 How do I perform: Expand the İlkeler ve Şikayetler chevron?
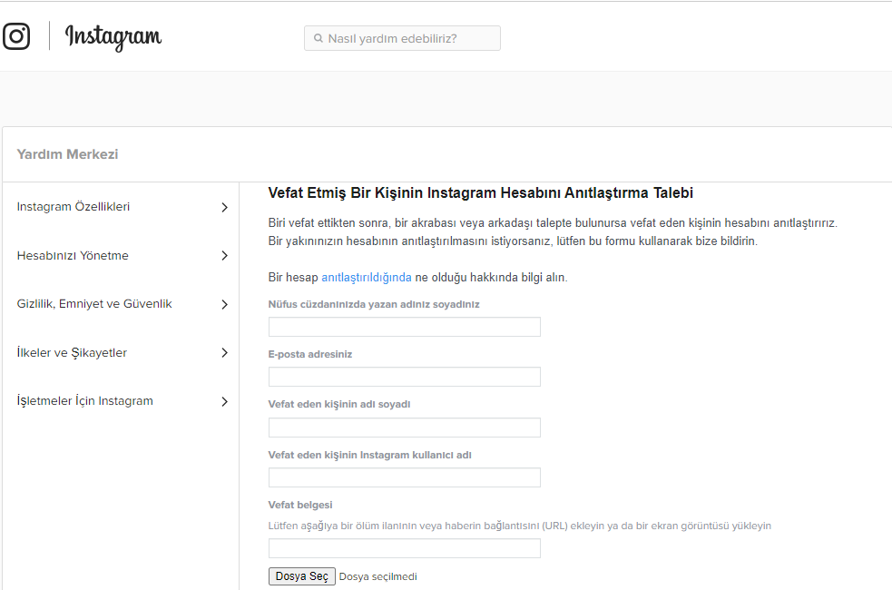pos(224,353)
